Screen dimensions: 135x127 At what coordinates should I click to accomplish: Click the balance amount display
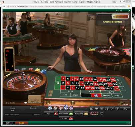click(x=9, y=123)
